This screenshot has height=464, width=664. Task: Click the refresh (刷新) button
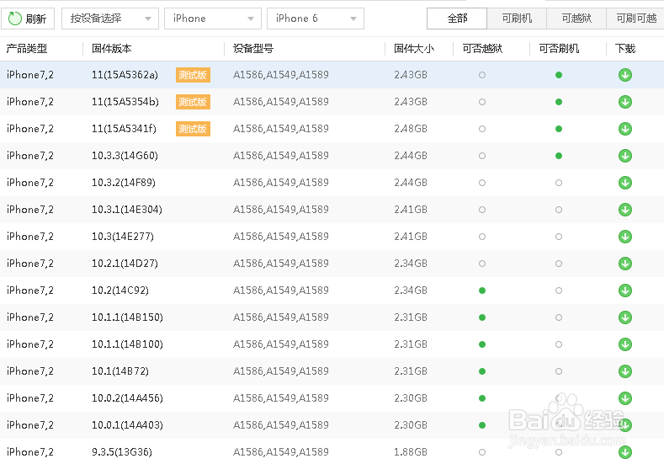point(28,19)
